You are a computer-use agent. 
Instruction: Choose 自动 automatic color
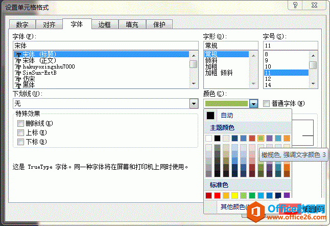pyautogui.click(x=247, y=116)
